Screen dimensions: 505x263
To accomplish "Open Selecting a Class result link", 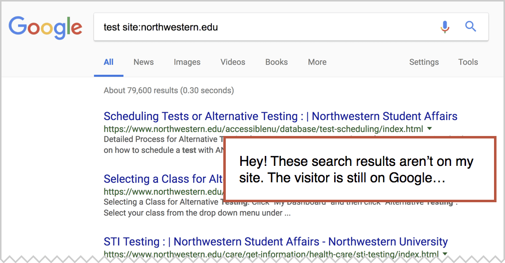I will pos(163,179).
